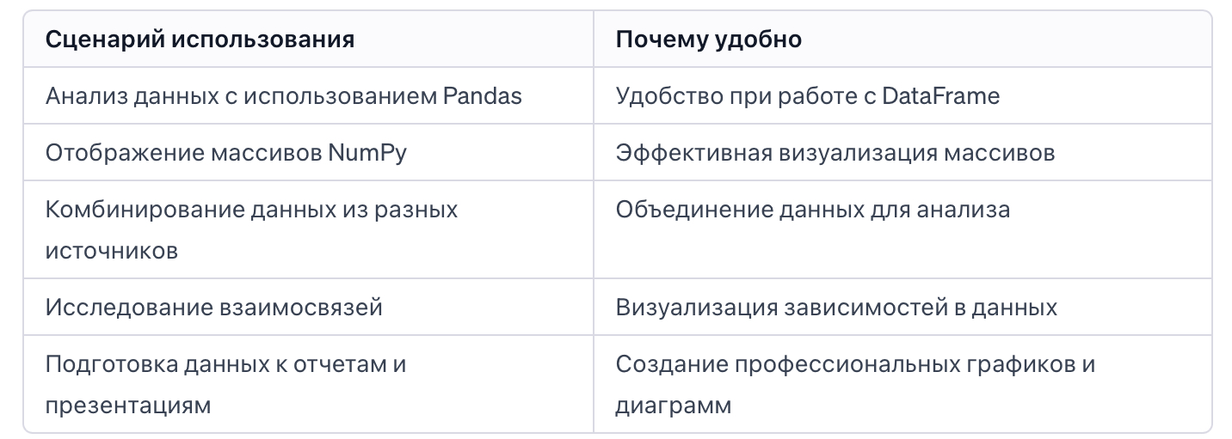Click the "Почему удобно" column header

tap(708, 40)
